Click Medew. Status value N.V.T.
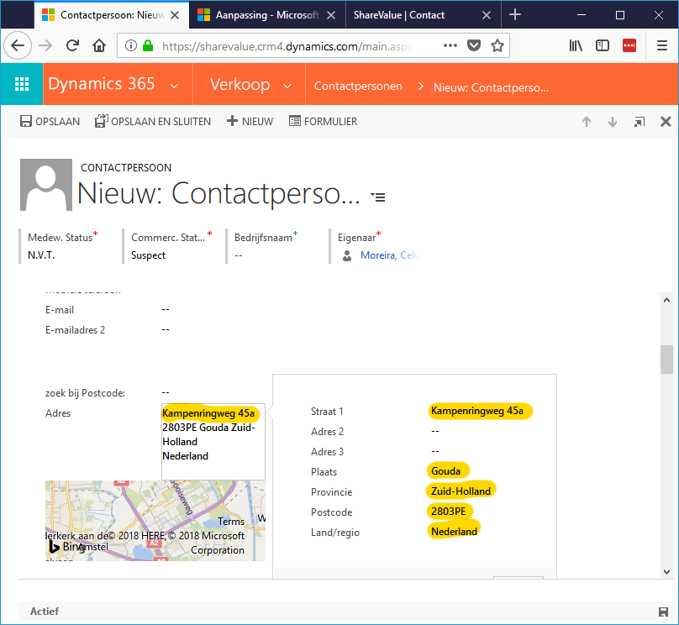The width and height of the screenshot is (679, 625). pyautogui.click(x=41, y=255)
